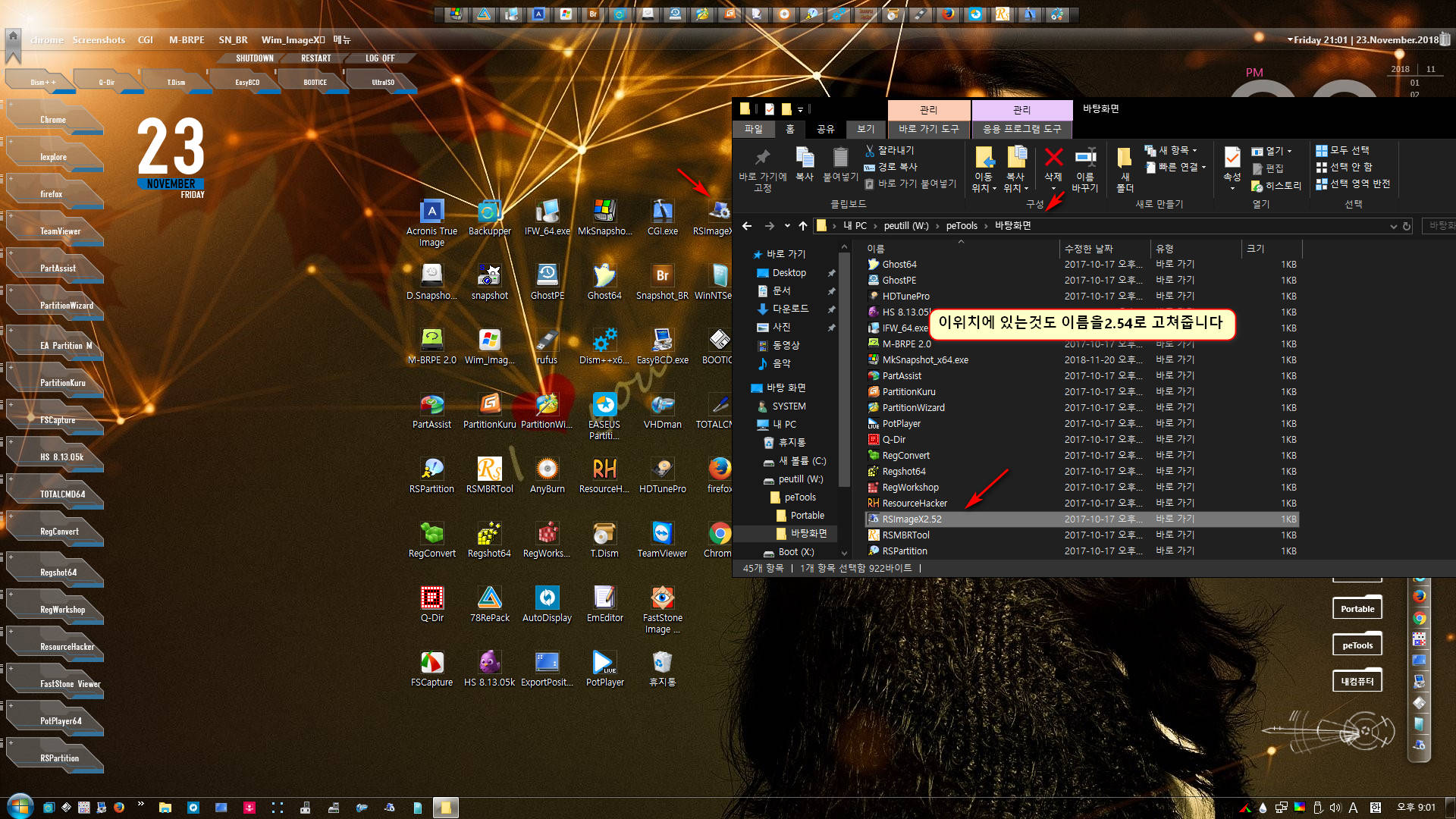
Task: Open the EmEditor desktop icon
Action: coord(604,604)
